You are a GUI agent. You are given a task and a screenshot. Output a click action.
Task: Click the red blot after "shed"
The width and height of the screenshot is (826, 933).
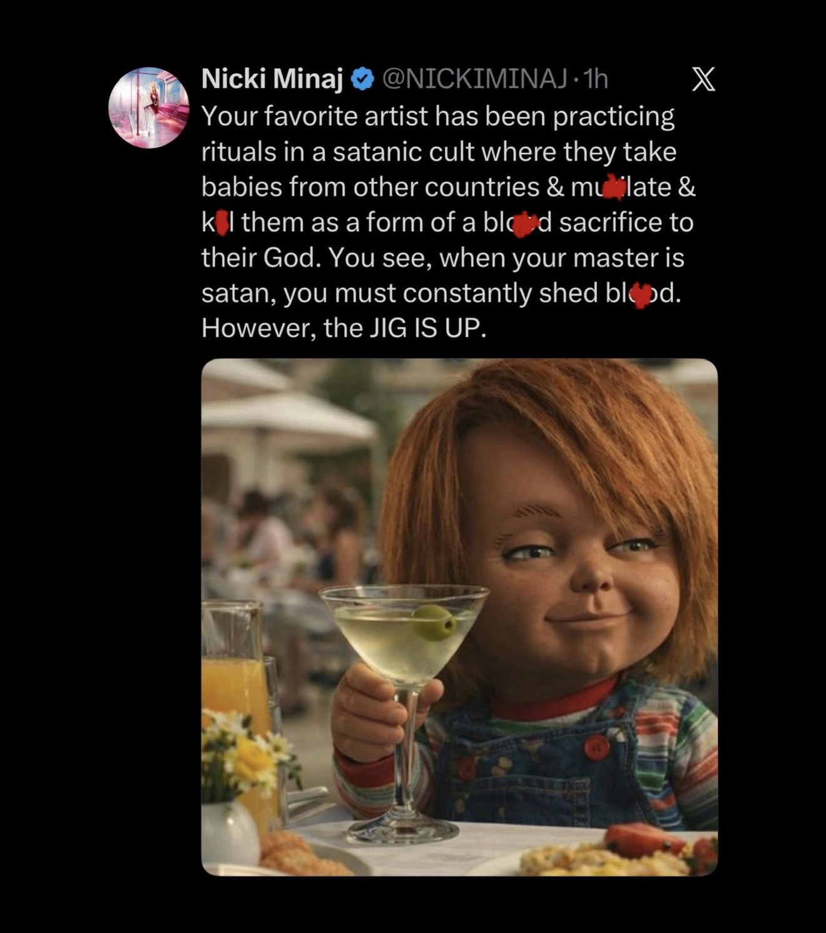click(x=640, y=294)
